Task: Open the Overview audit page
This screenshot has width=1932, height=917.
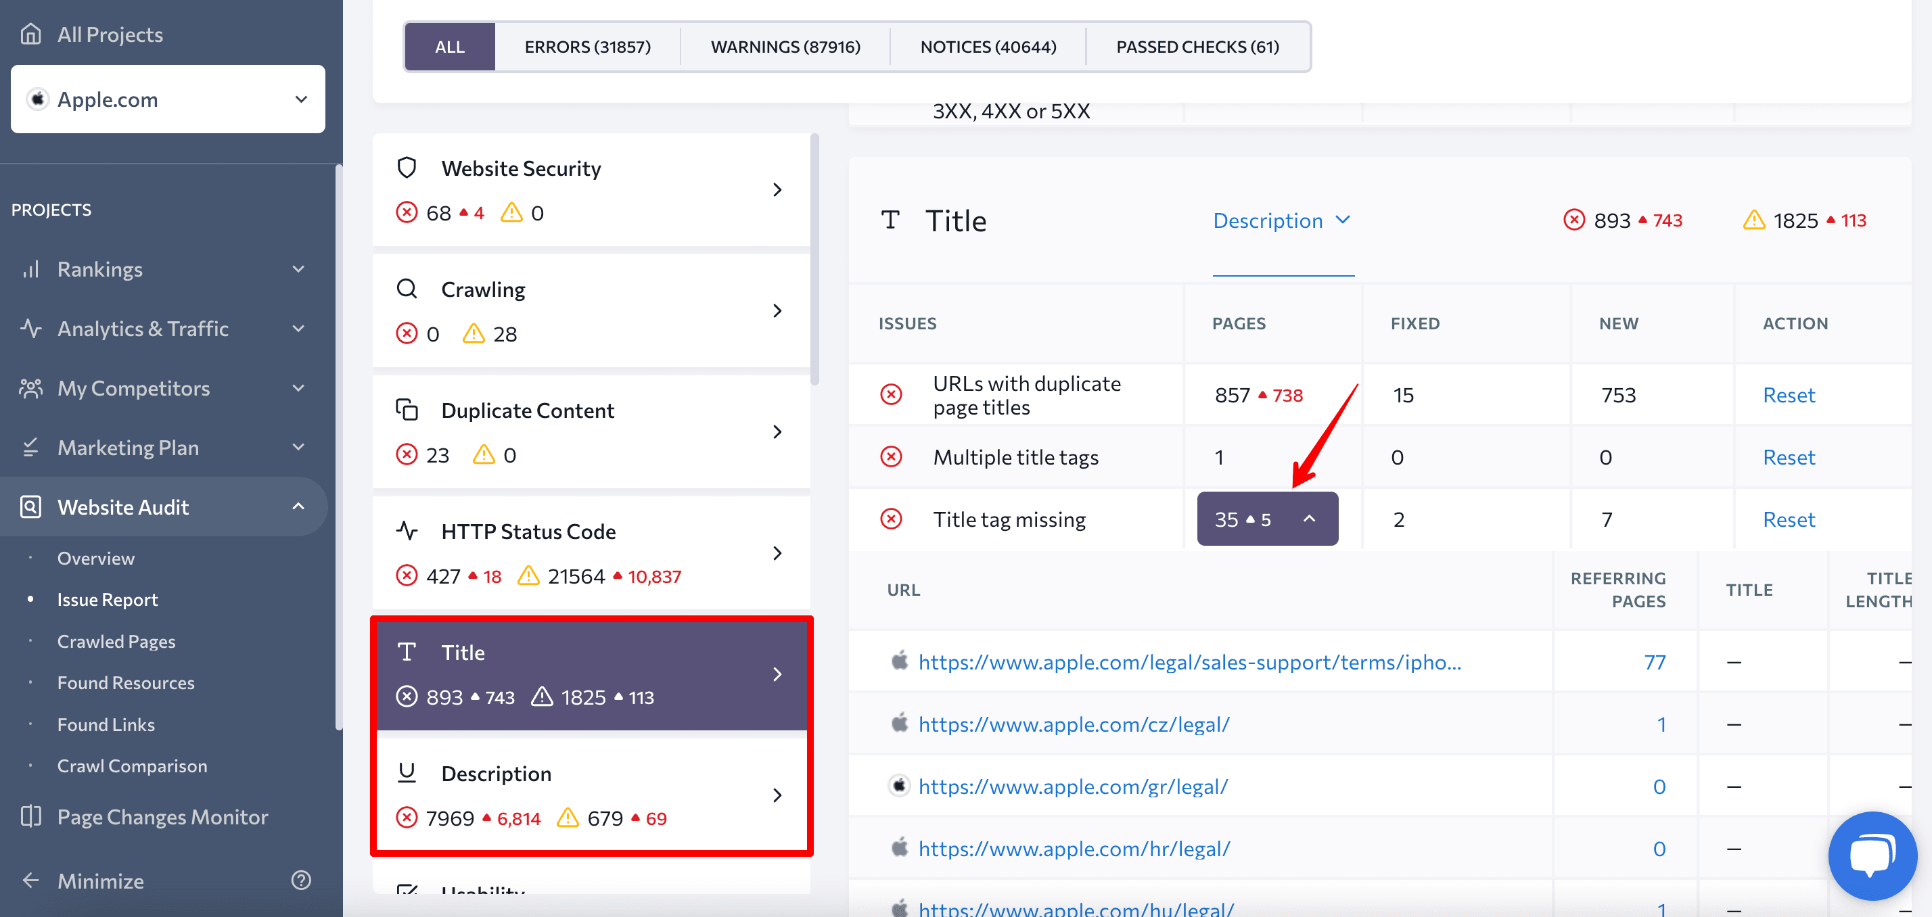Action: [96, 558]
